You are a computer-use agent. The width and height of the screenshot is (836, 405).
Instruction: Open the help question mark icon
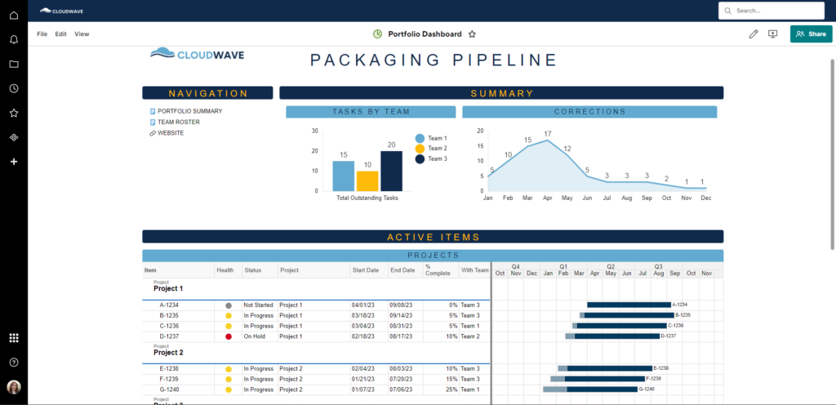(14, 362)
